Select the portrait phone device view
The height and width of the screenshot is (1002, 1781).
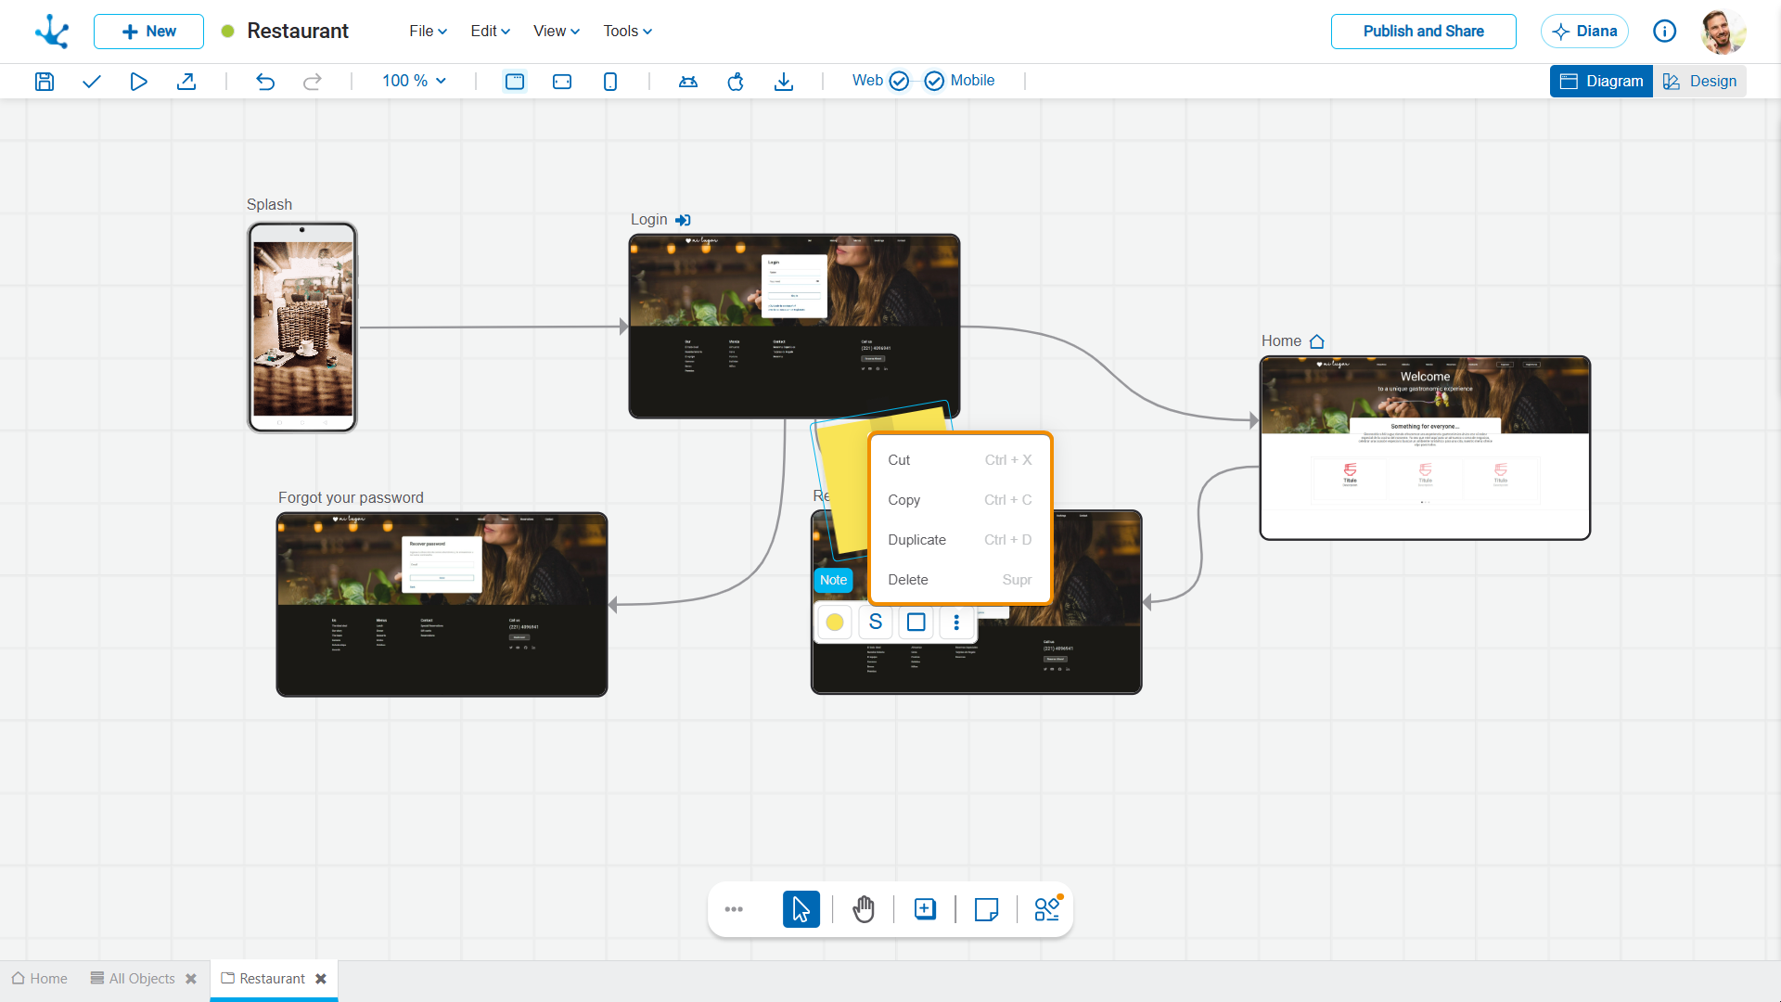(610, 82)
